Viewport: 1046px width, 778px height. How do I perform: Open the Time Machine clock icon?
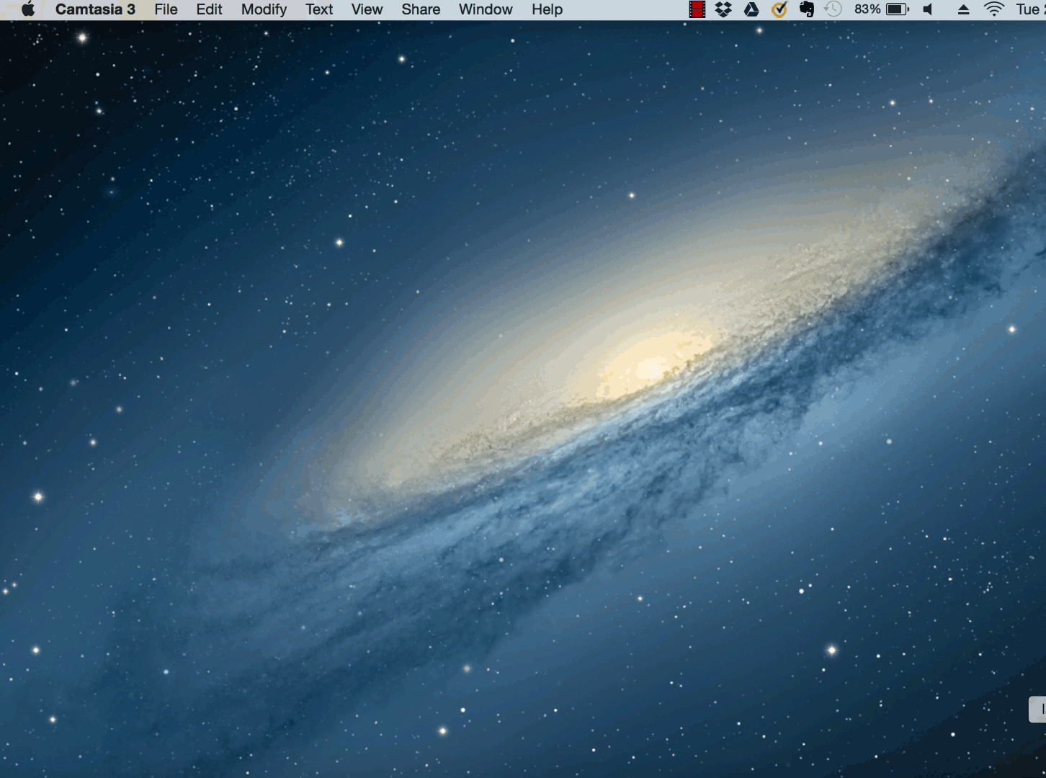tap(833, 9)
